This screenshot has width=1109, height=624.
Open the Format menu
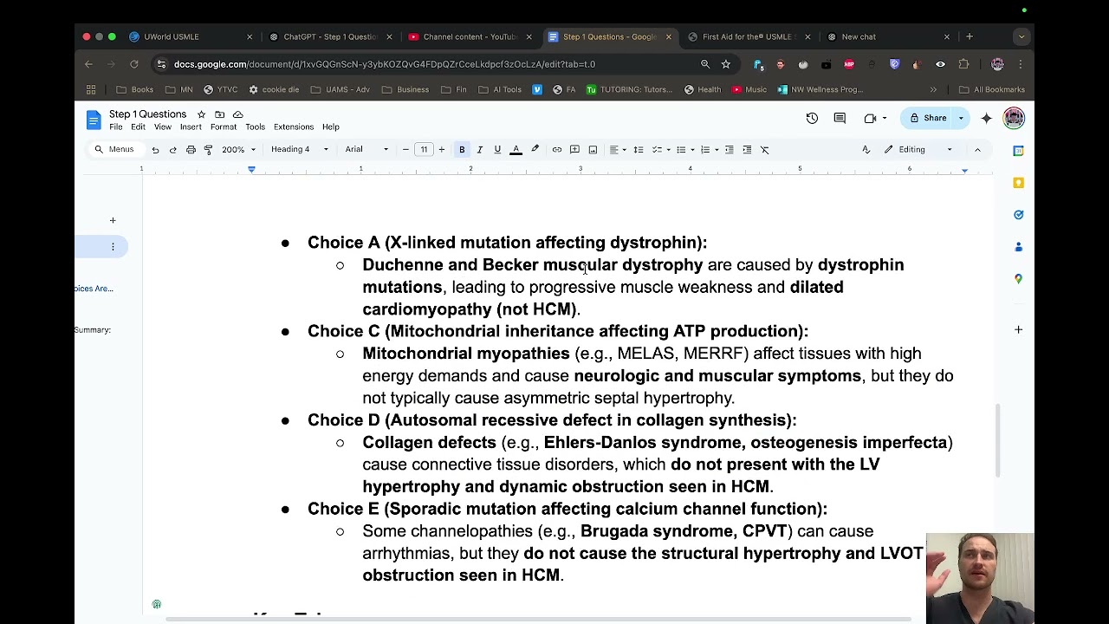pyautogui.click(x=224, y=127)
